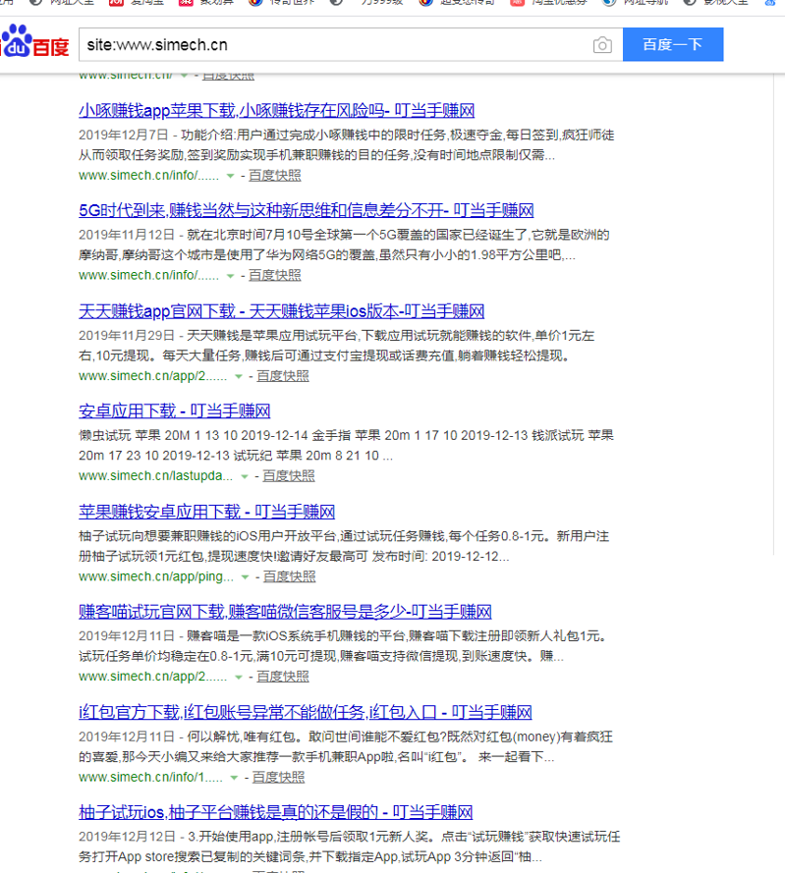
Task: Expand dropdown arrow under 5G时代到来 result
Action: [x=230, y=276]
